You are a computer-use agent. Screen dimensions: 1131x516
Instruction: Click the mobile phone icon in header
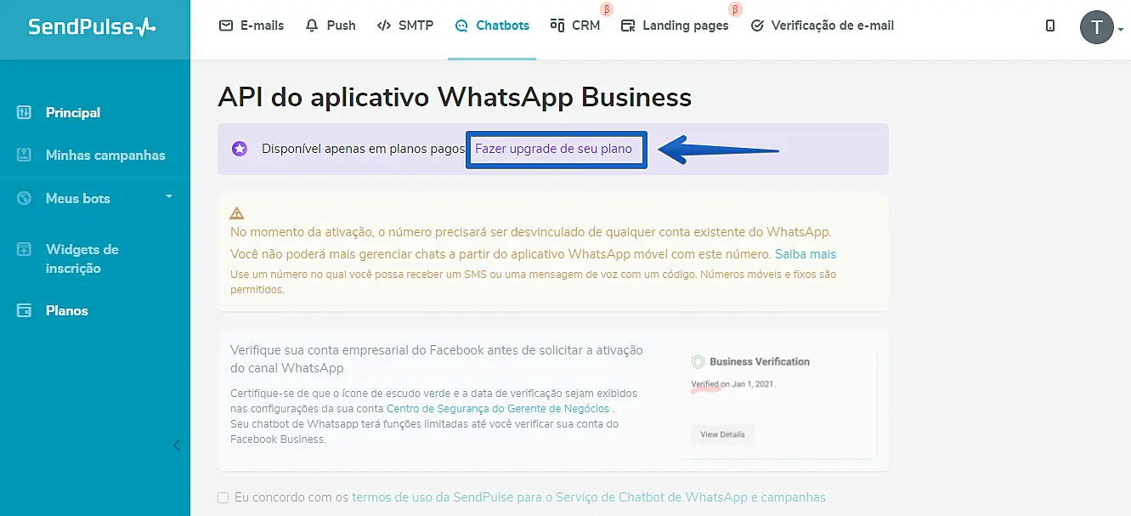pyautogui.click(x=1050, y=26)
